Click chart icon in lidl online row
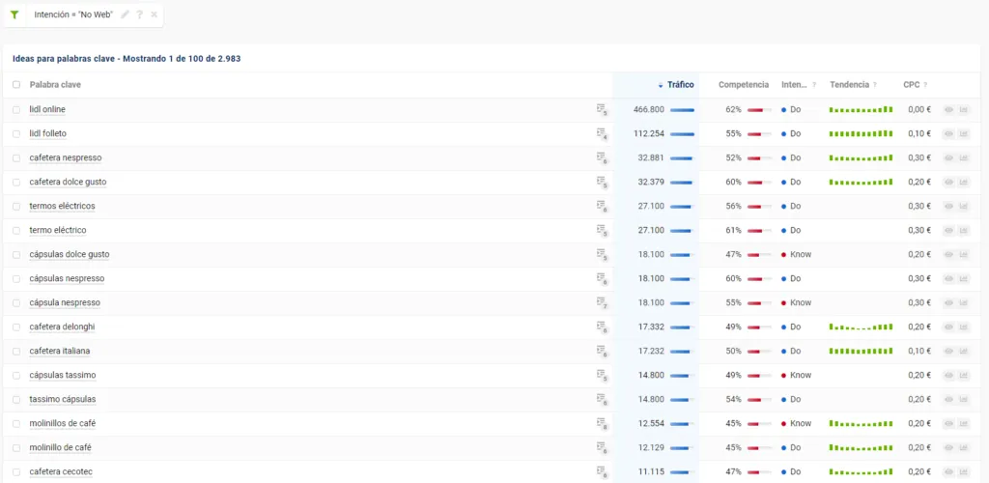 963,110
